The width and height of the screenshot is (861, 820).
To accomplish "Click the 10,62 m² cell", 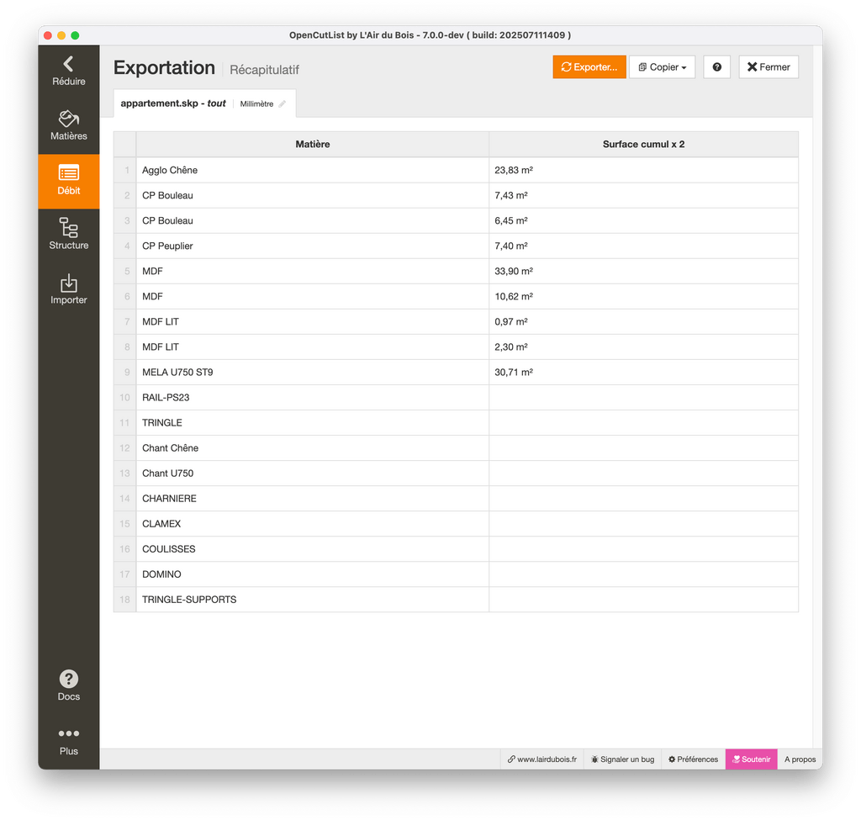I will click(643, 297).
